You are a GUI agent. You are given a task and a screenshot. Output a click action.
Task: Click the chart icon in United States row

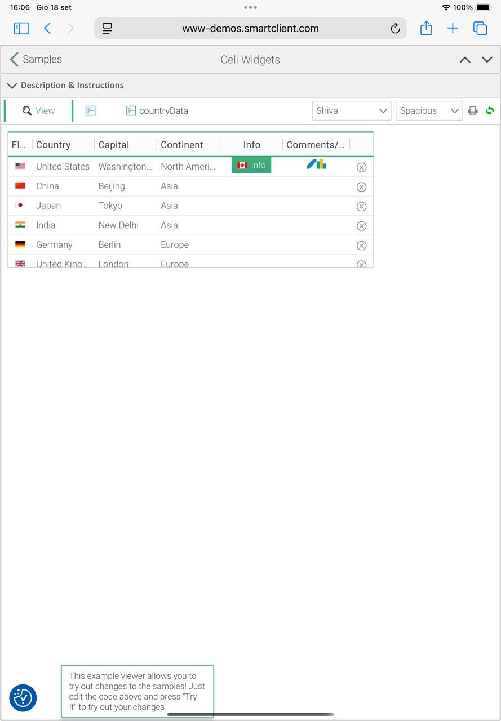click(x=321, y=164)
